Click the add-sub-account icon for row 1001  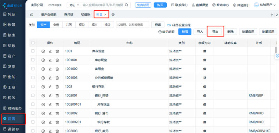click(x=43, y=51)
